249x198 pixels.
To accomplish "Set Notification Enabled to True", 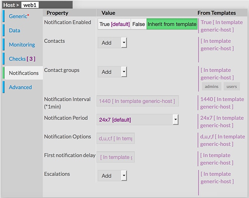I will 114,24.
